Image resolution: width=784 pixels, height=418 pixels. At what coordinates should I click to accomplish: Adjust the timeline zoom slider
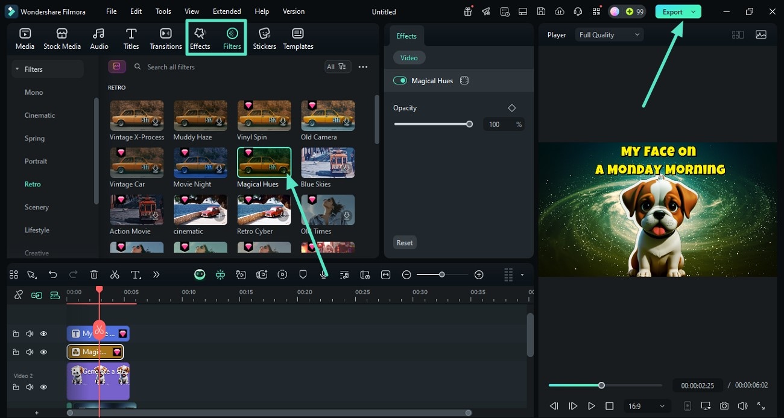(x=442, y=274)
